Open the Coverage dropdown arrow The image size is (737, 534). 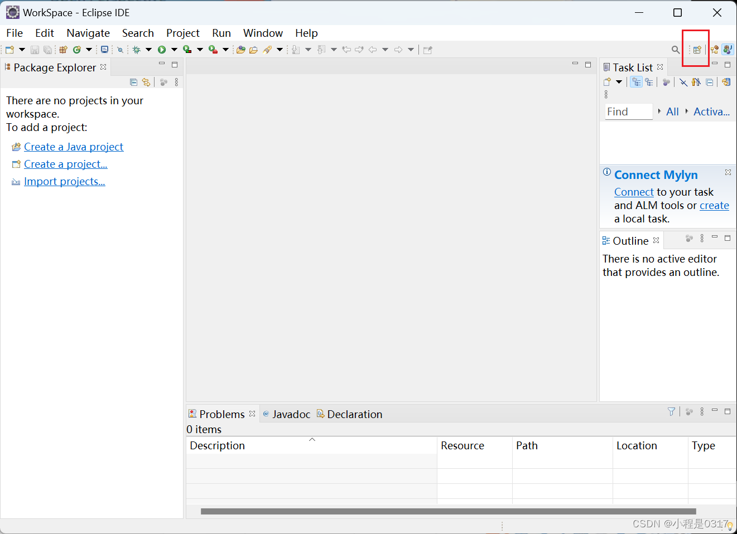200,50
